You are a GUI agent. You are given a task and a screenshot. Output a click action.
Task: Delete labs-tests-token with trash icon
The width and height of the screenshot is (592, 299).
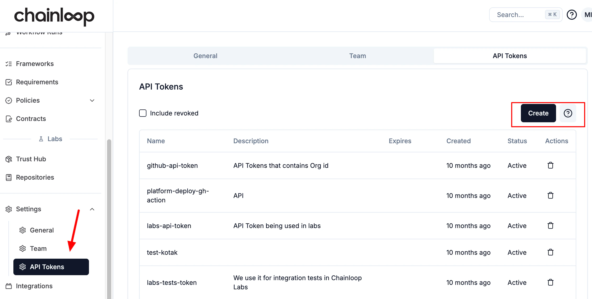pyautogui.click(x=551, y=283)
